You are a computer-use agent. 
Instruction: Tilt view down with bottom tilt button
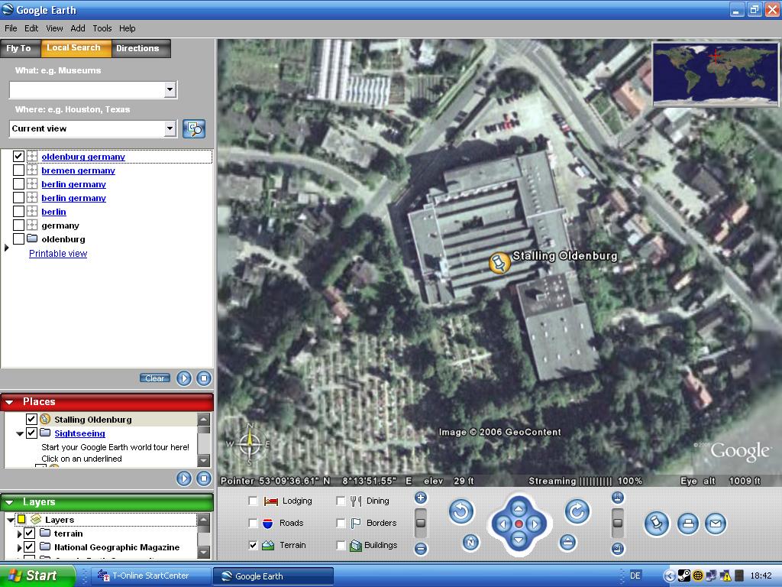617,549
